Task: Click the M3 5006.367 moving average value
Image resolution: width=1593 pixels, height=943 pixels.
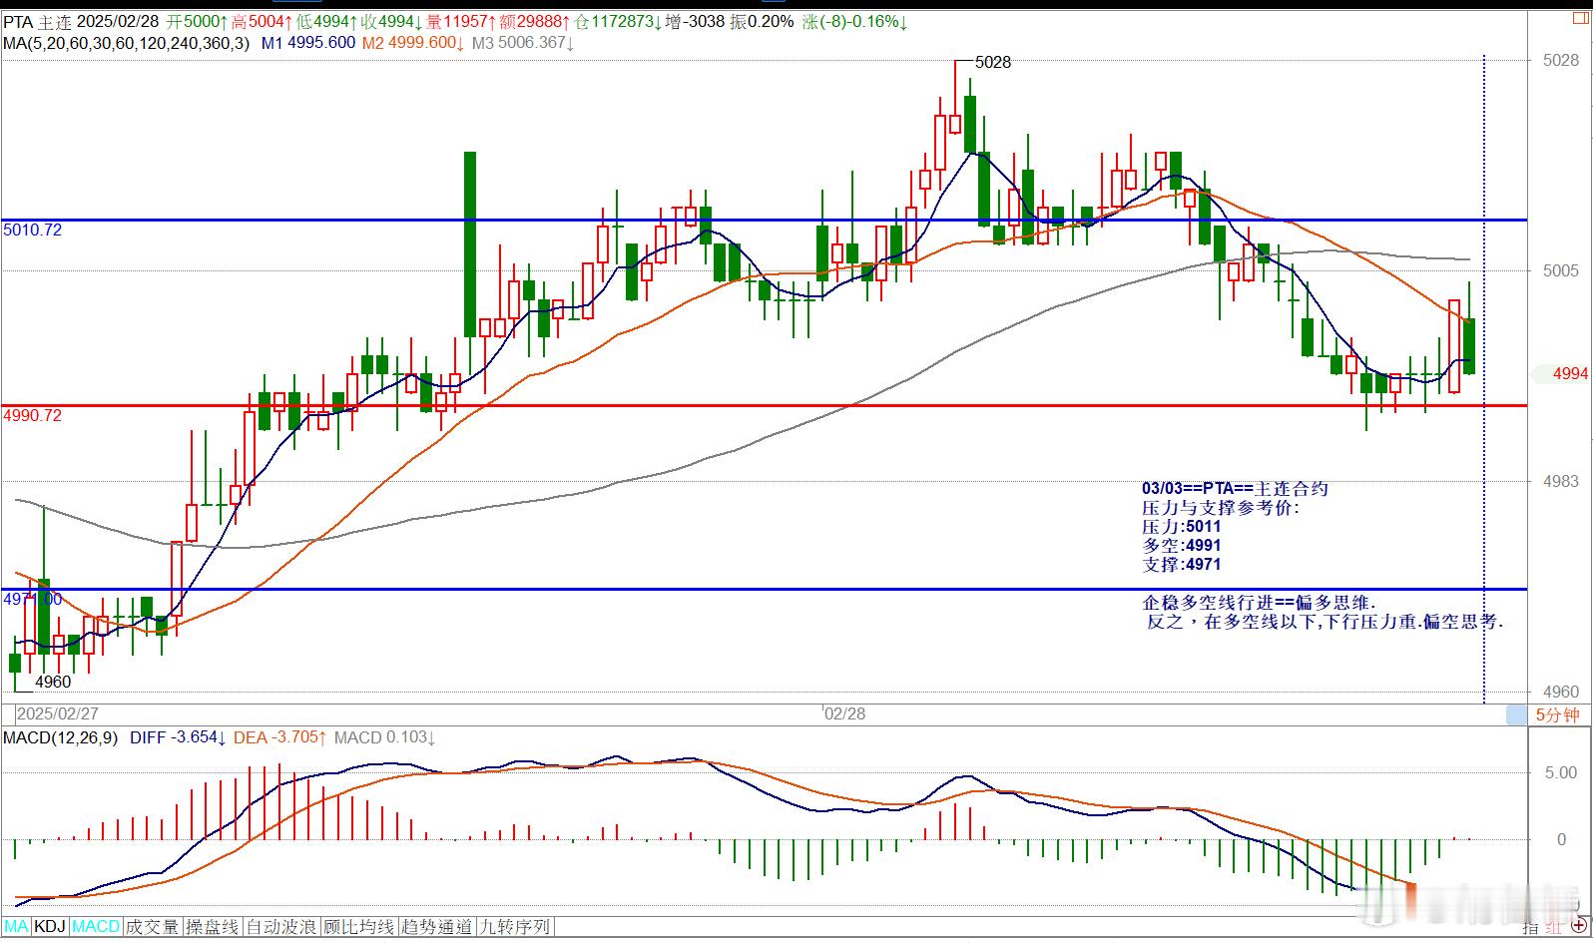Action: pos(522,43)
